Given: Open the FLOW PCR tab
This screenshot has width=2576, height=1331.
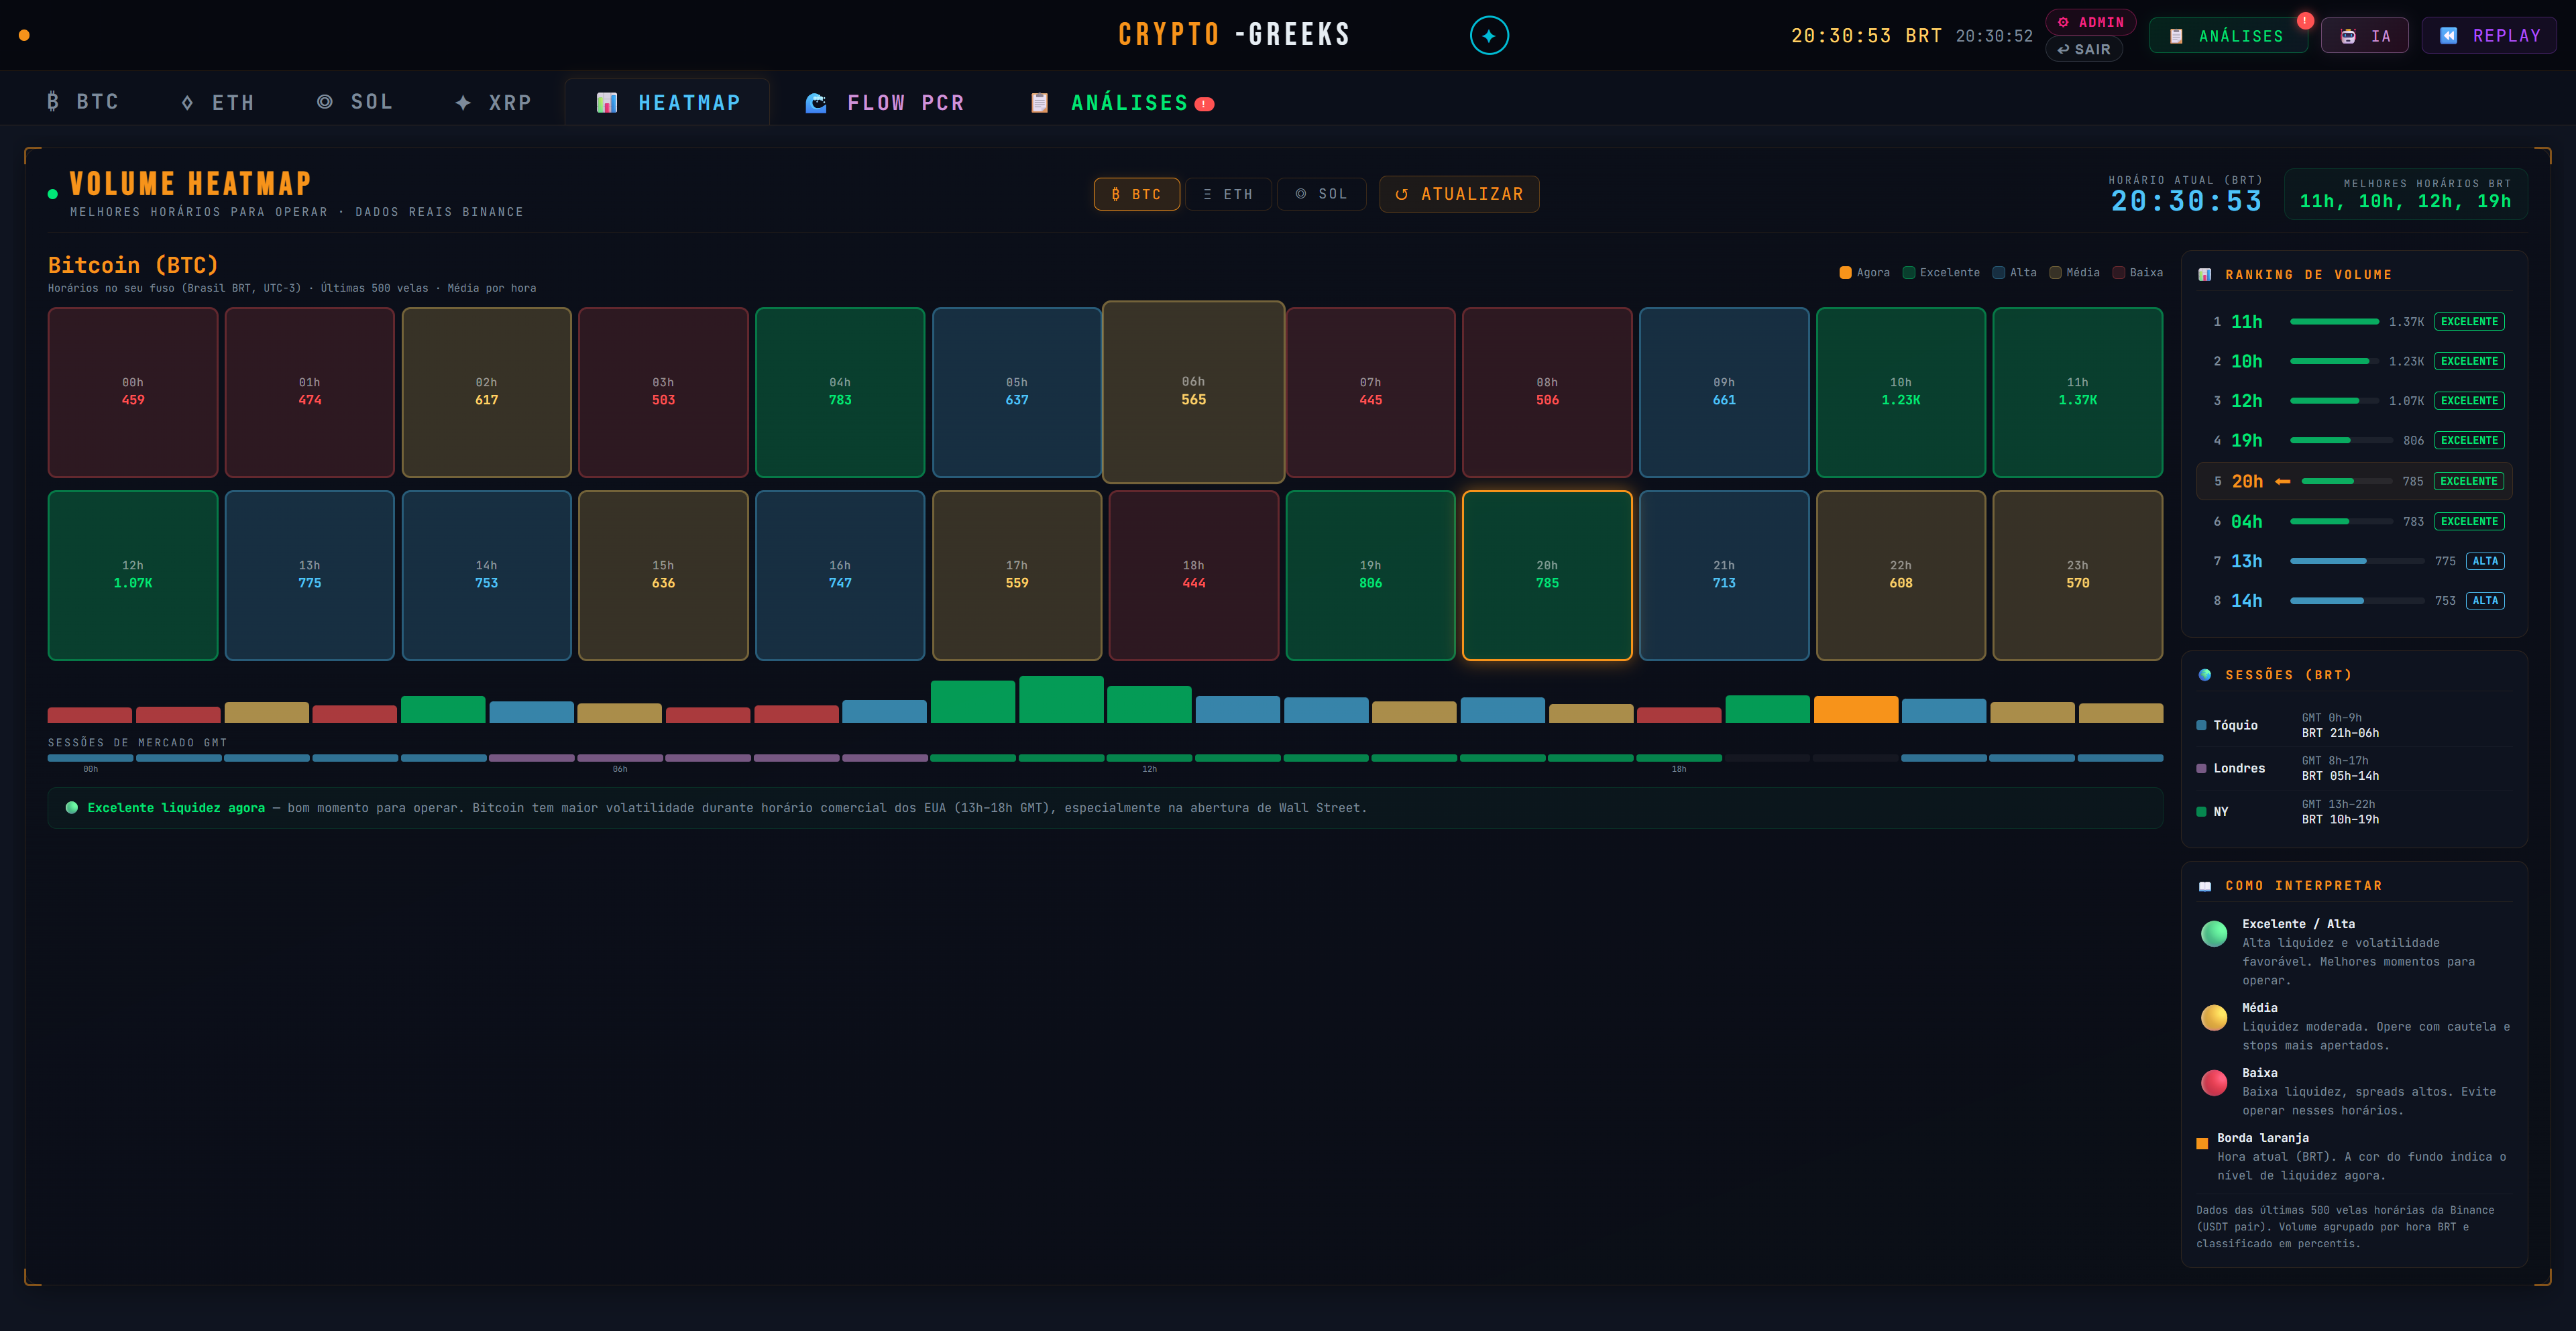Looking at the screenshot, I should (885, 102).
